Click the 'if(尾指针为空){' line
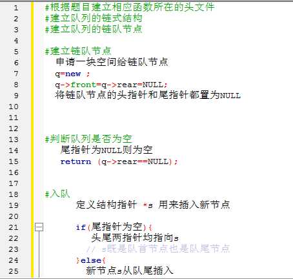The width and height of the screenshot is (293, 279). 114,227
